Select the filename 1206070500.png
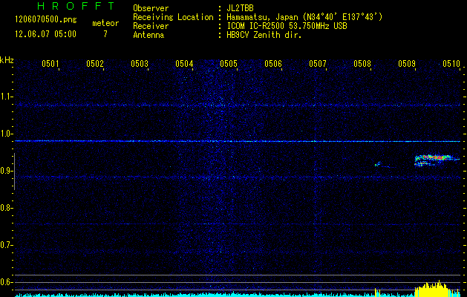Image resolution: width=467 pixels, height=297 pixels. coord(39,22)
